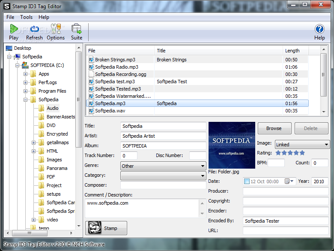Expand the HTML folder

tap(33, 151)
